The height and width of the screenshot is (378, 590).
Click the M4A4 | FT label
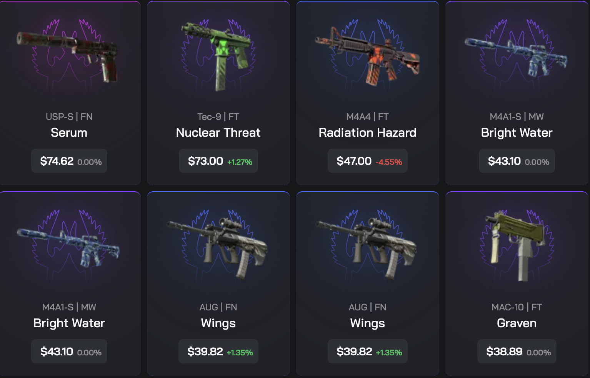pyautogui.click(x=367, y=117)
